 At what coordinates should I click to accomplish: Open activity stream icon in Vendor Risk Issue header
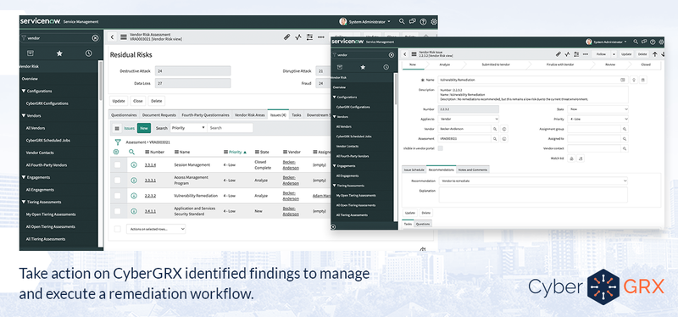567,54
